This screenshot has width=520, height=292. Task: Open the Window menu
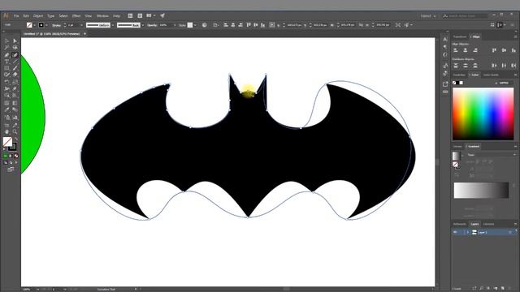point(102,16)
